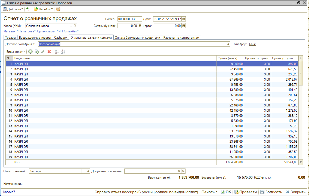Open the Действия dropdown menu
Screen dimensions: 309x196
(14, 9)
